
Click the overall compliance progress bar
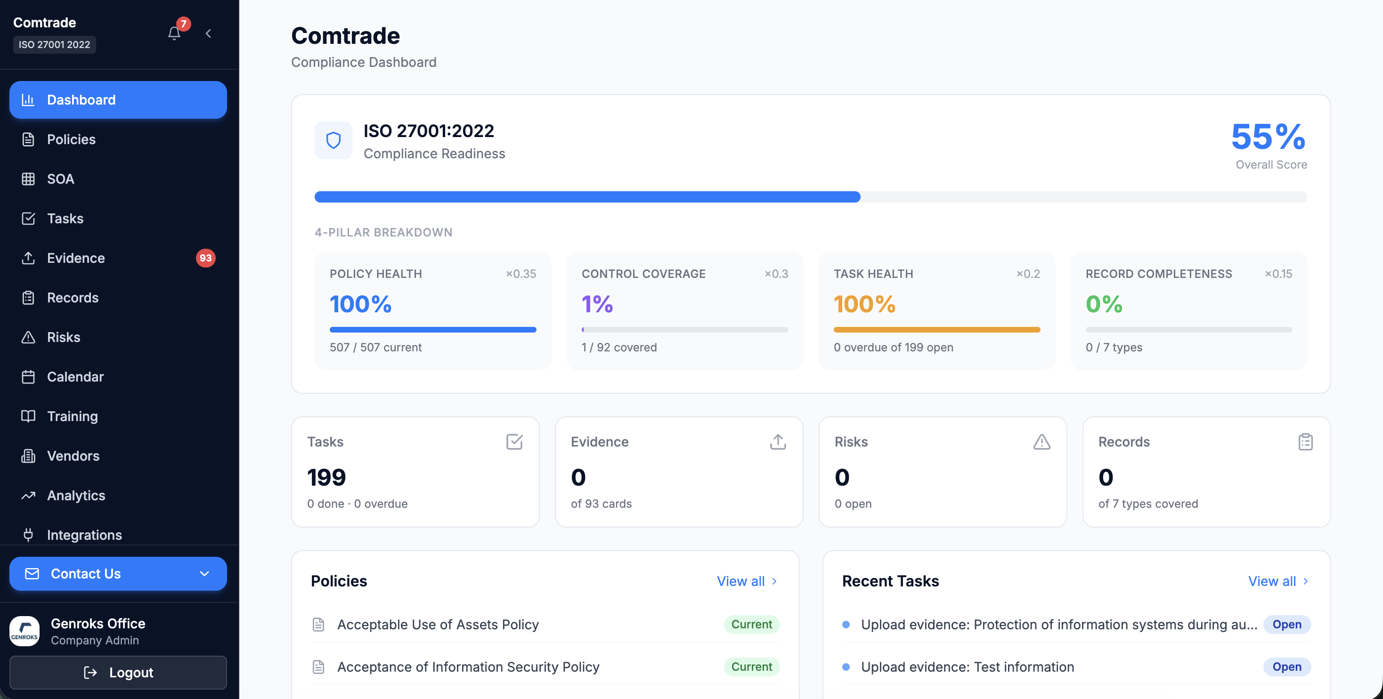point(811,196)
